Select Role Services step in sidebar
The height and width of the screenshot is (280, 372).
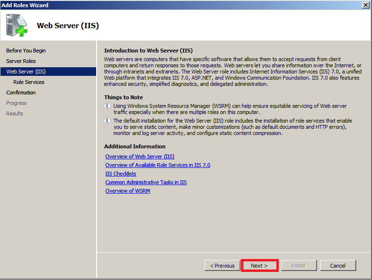pos(29,82)
